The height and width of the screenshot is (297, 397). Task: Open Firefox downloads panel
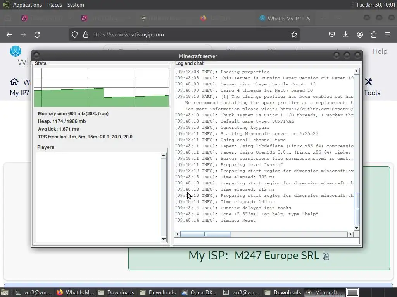point(345,34)
